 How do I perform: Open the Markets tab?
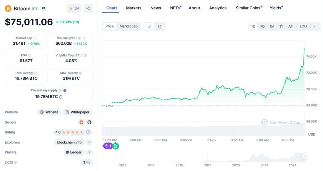134,8
